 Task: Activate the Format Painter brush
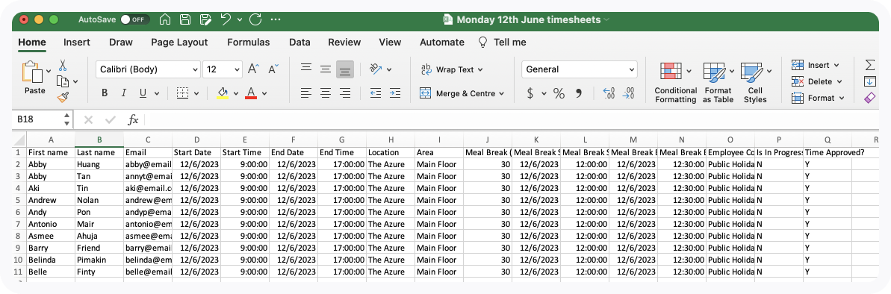click(63, 98)
